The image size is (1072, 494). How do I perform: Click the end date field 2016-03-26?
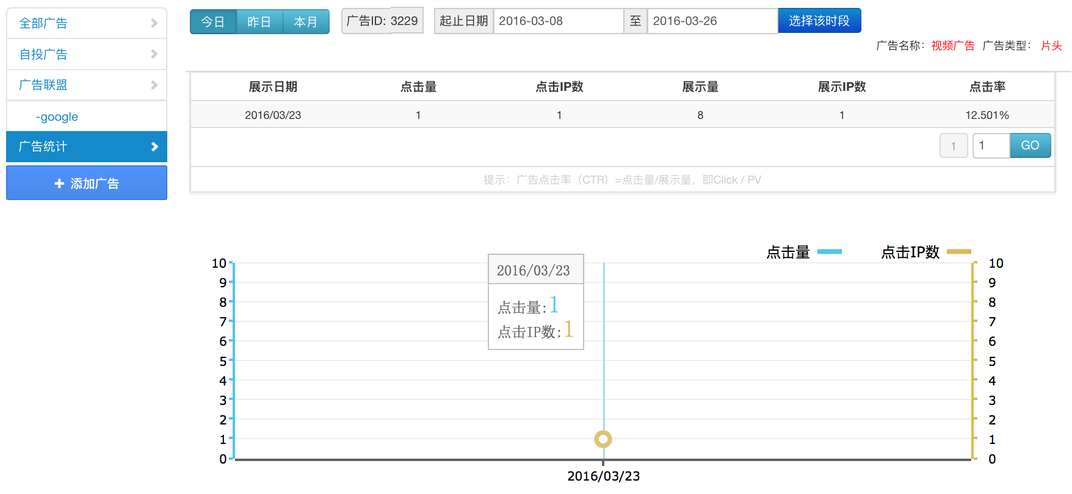coord(711,21)
